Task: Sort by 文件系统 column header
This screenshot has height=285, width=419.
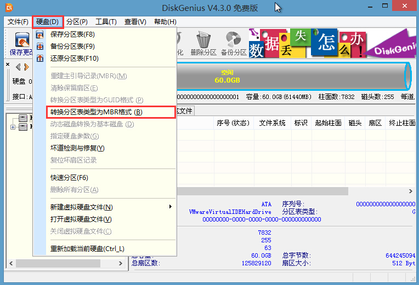Action: [273, 123]
